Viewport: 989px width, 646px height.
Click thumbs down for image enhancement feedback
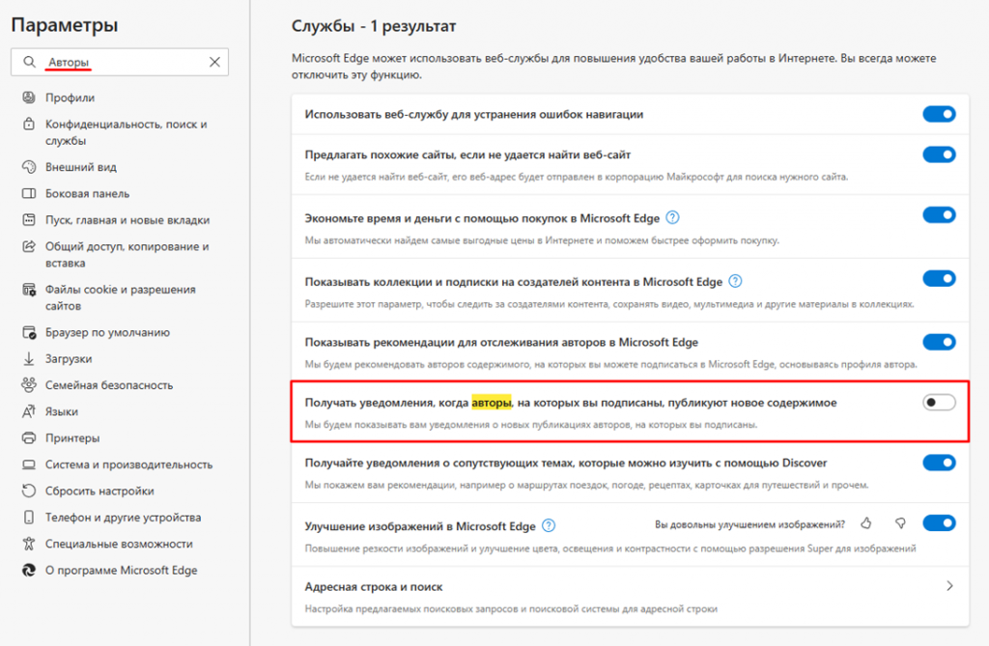(900, 523)
